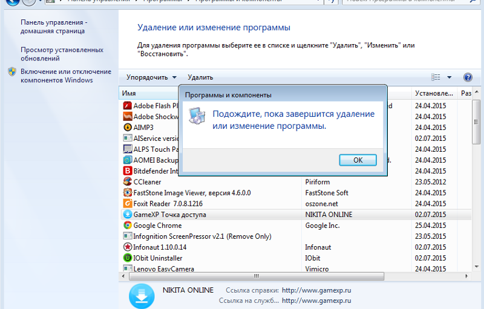Viewport: 484px width, 309px height.
Task: Click the view mode icon in the toolbar
Action: (436, 77)
